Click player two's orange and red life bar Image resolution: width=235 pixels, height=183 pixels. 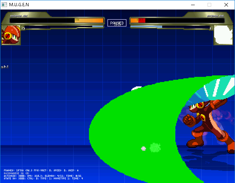tap(138, 20)
